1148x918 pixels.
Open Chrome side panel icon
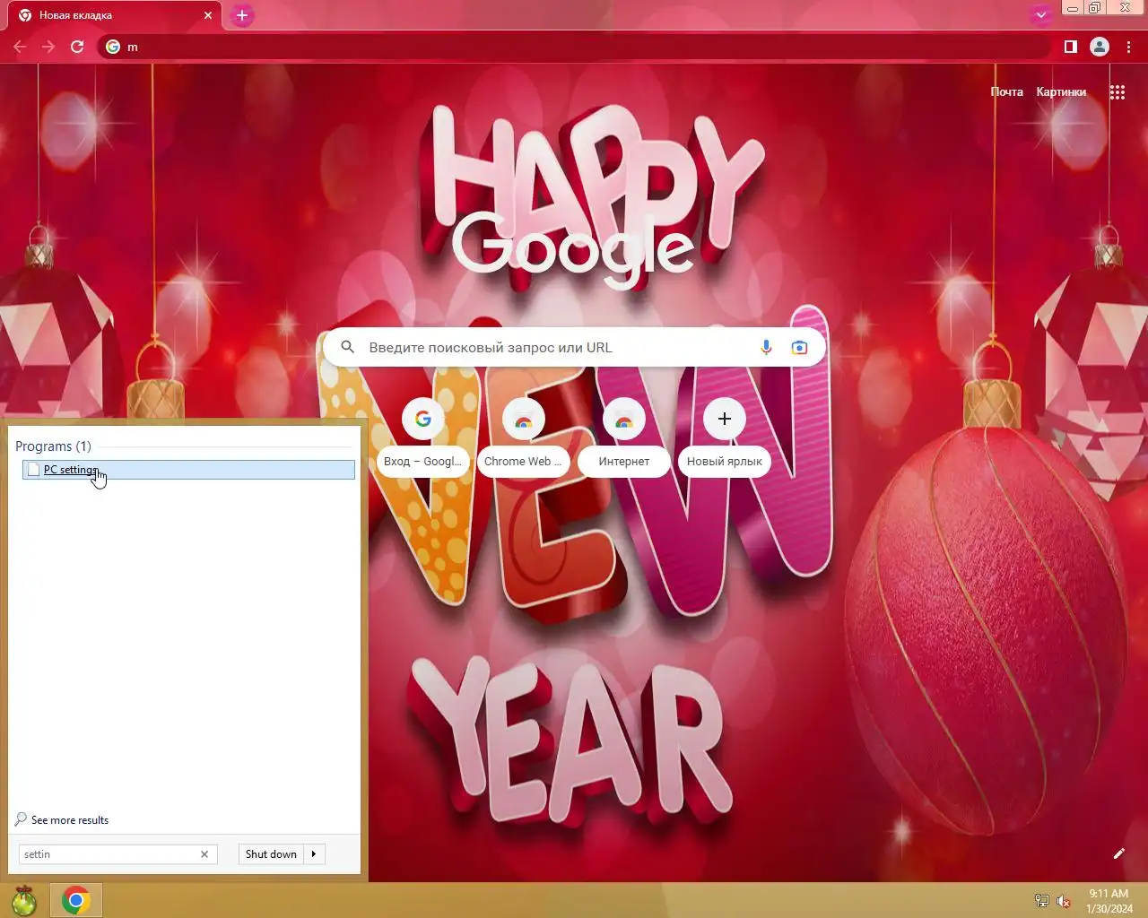[1070, 47]
